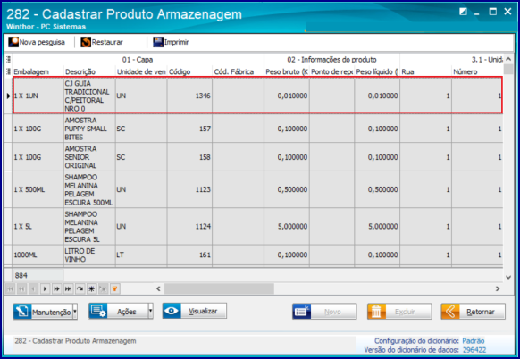The image size is (520, 359).
Task: Click the 5,000000 gross weight cell
Action: (287, 227)
